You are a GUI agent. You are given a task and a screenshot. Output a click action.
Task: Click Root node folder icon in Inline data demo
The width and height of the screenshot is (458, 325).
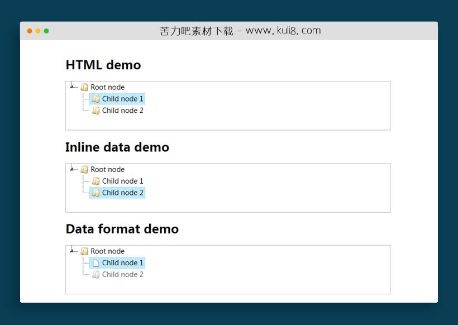point(84,169)
